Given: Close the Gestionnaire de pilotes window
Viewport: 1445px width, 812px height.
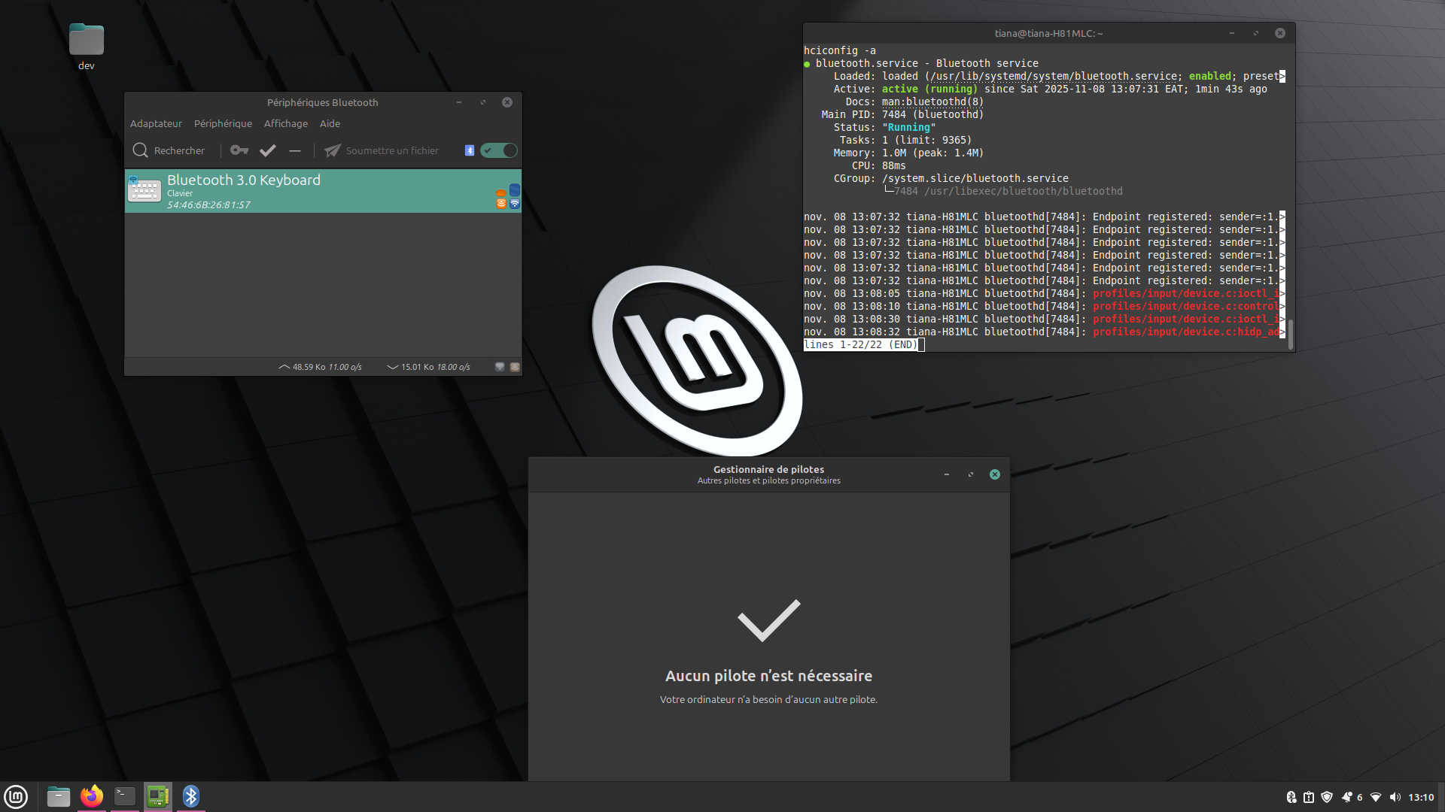Looking at the screenshot, I should click(x=995, y=474).
